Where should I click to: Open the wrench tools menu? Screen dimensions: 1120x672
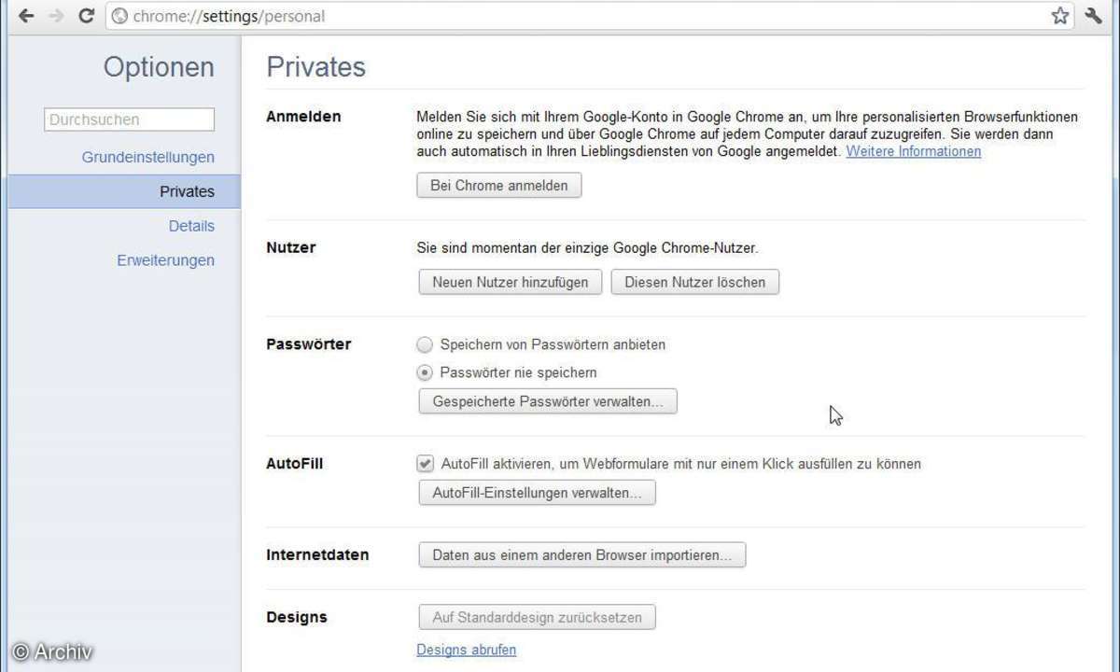tap(1094, 16)
